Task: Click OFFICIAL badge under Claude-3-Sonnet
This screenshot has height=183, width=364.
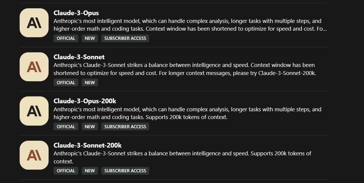Action: (66, 82)
